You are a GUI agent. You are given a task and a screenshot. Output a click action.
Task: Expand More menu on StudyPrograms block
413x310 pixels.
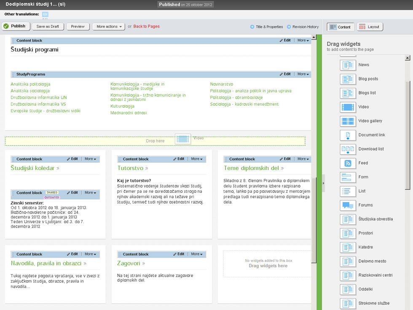pyautogui.click(x=303, y=74)
